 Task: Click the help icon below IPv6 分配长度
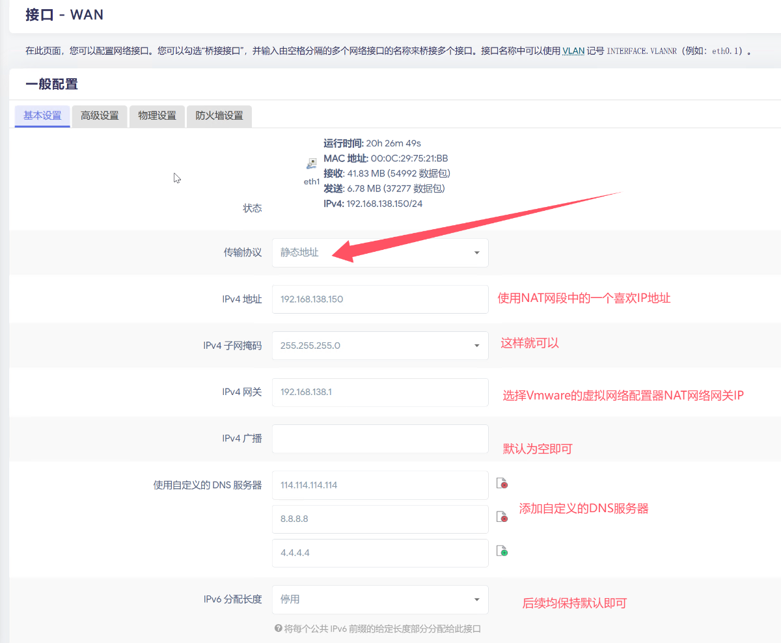coord(278,629)
